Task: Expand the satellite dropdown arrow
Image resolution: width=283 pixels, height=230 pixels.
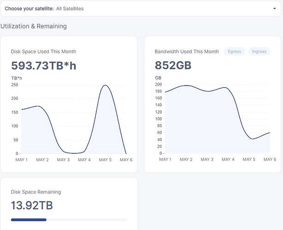Action: click(274, 9)
